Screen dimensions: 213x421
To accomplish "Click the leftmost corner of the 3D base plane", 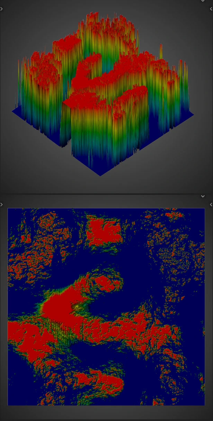I will click(x=13, y=110).
